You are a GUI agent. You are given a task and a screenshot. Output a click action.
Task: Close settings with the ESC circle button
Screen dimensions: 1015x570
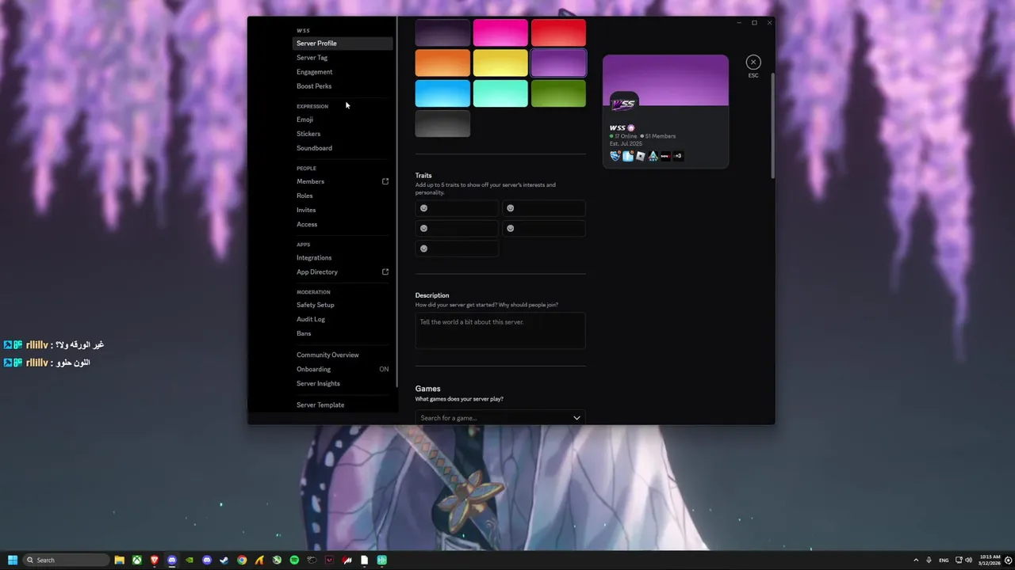click(753, 62)
